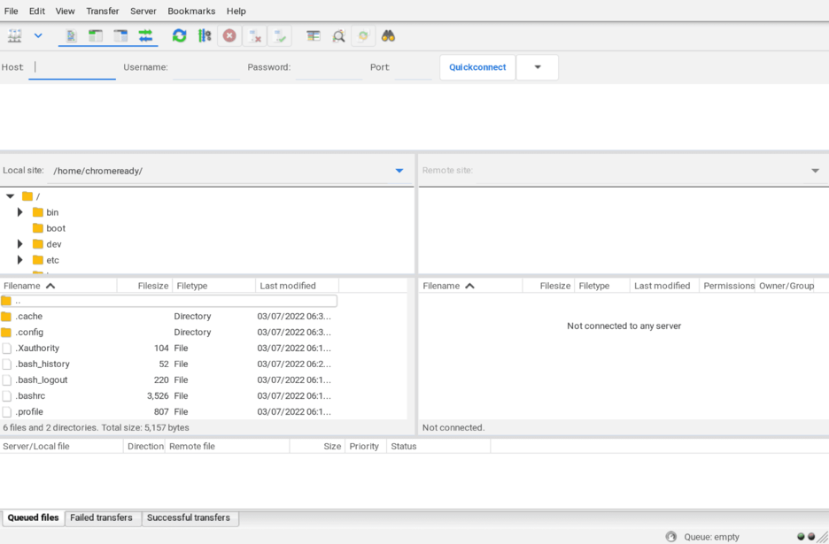
Task: Select the parent directory '..' row
Action: point(168,301)
